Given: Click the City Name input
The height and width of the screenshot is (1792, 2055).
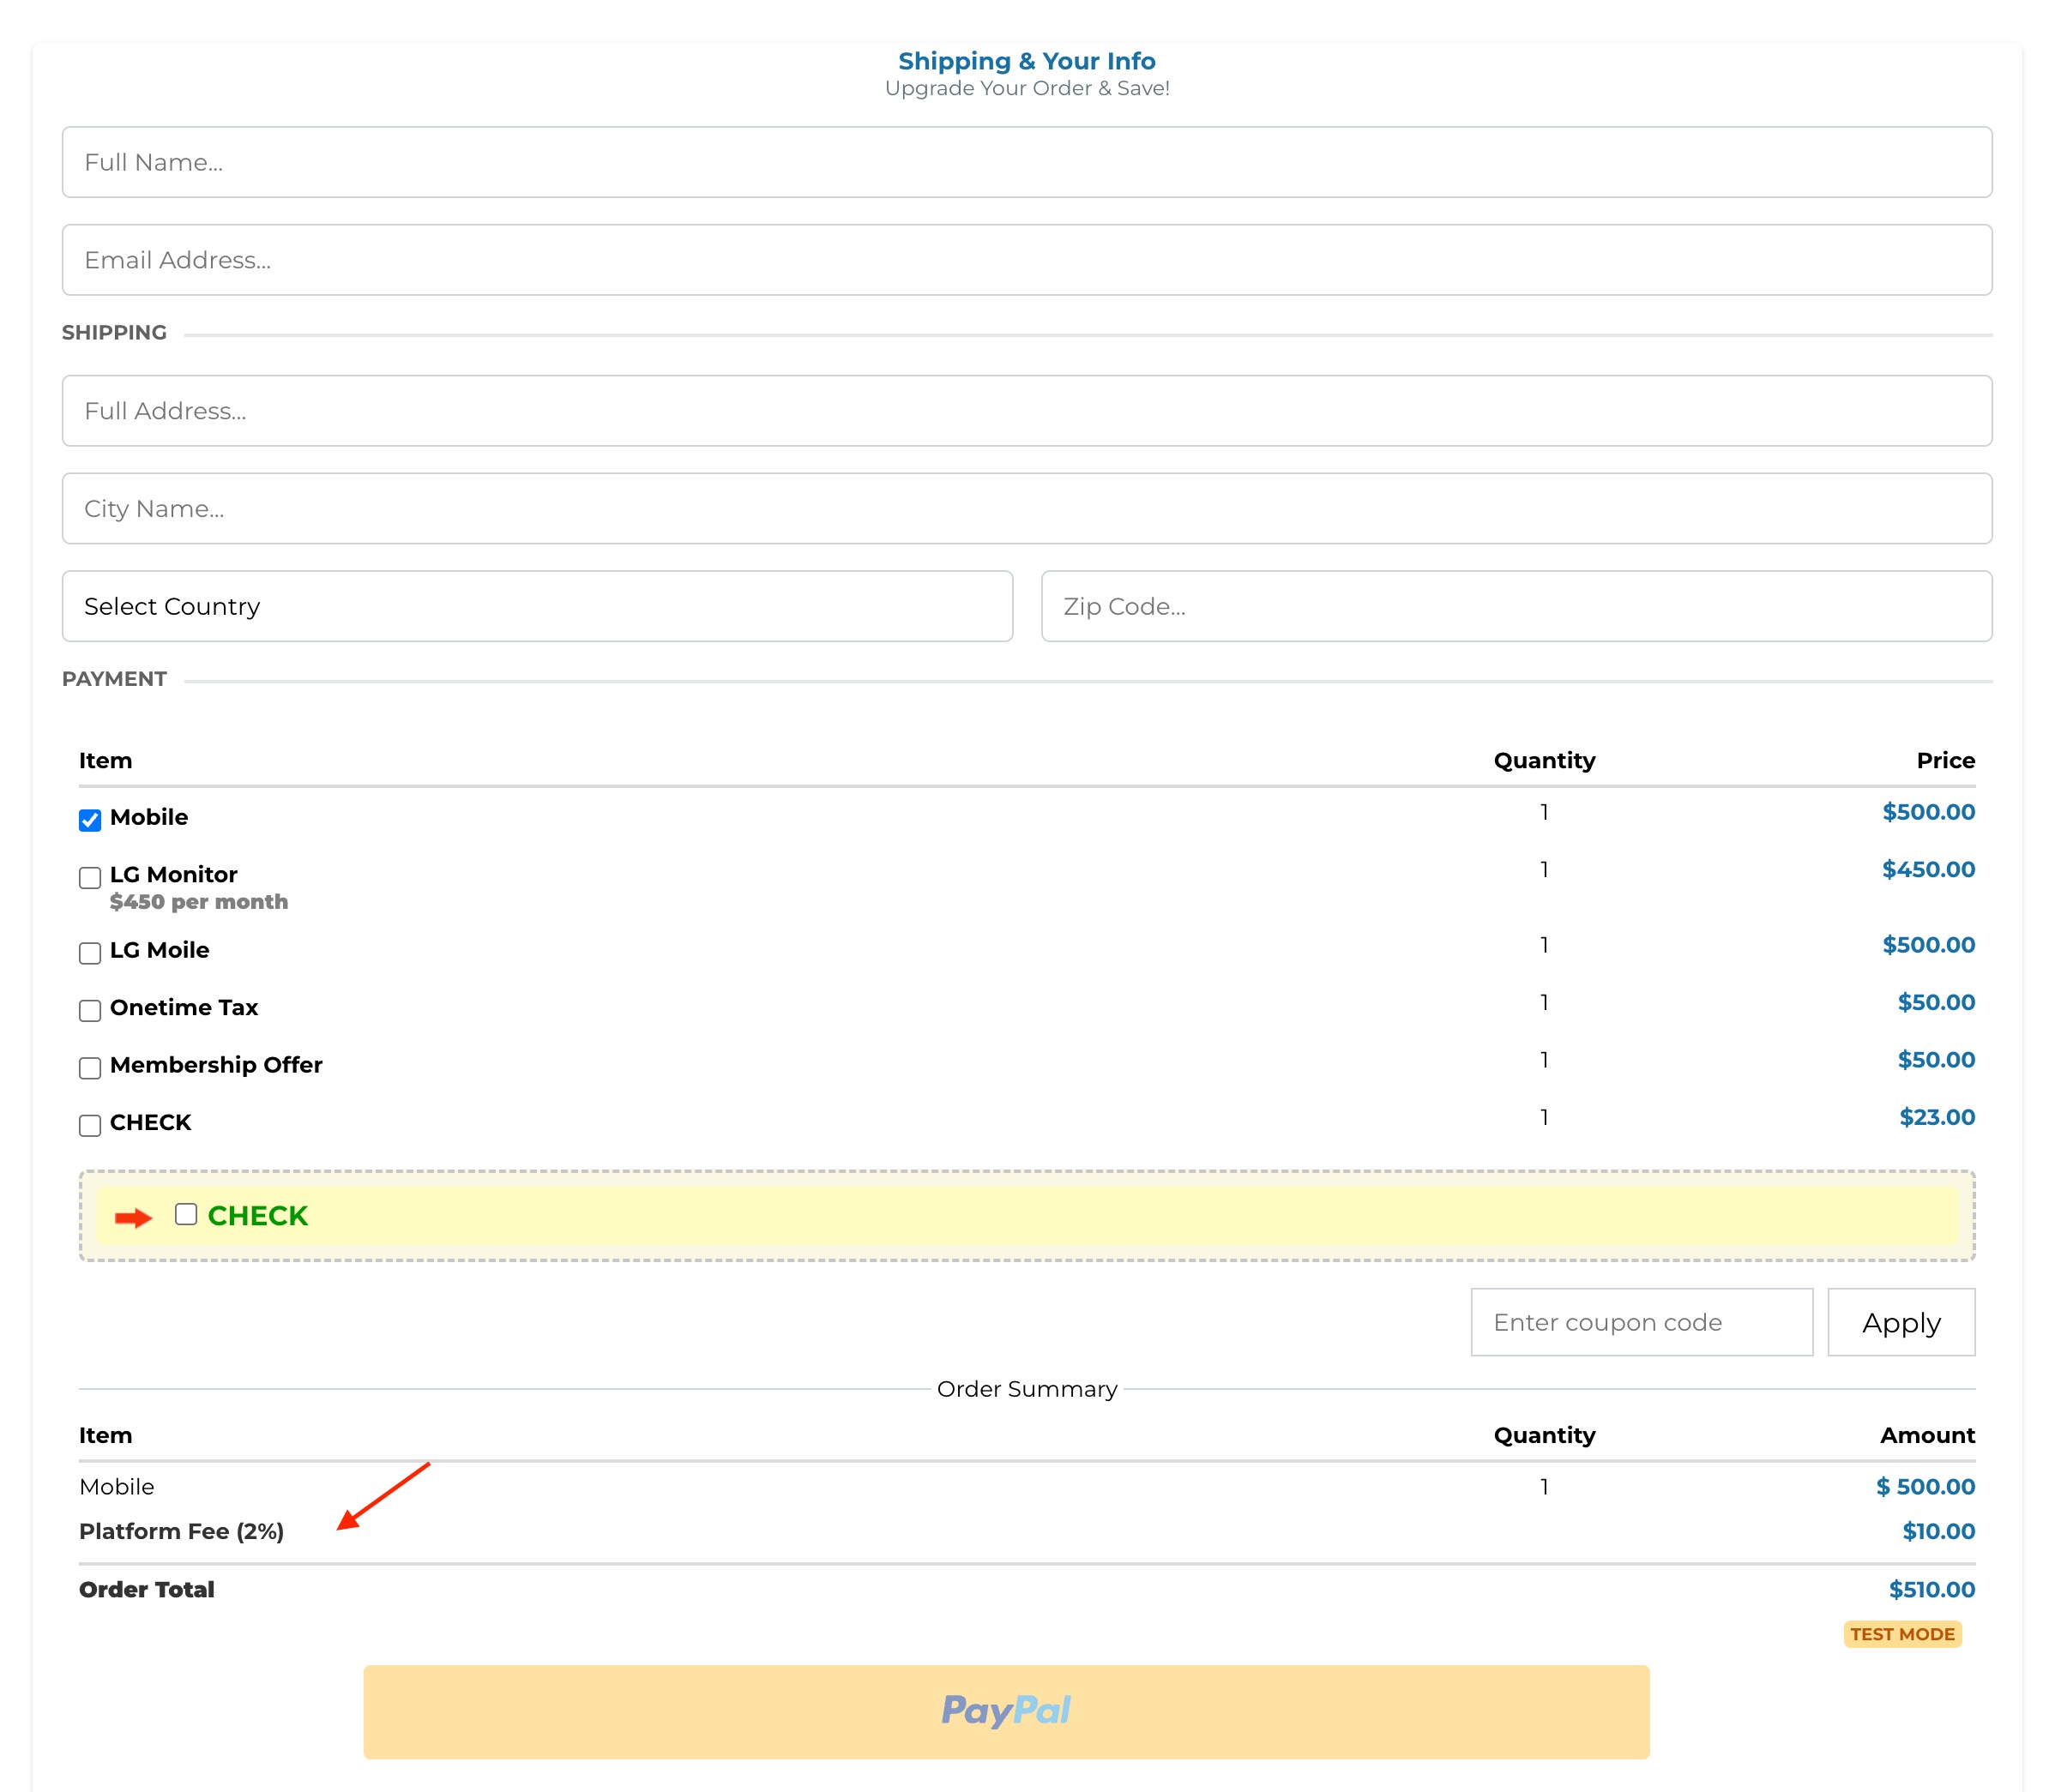Looking at the screenshot, I should click(1027, 509).
